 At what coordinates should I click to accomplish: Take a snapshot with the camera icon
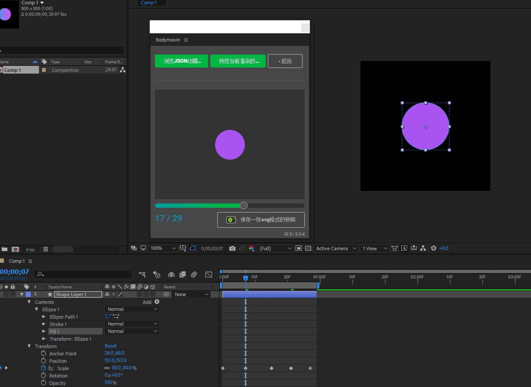click(x=232, y=248)
